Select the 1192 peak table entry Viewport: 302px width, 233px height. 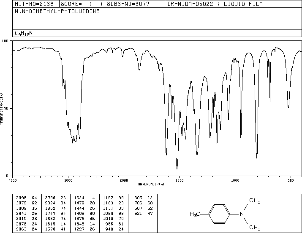click(108, 198)
